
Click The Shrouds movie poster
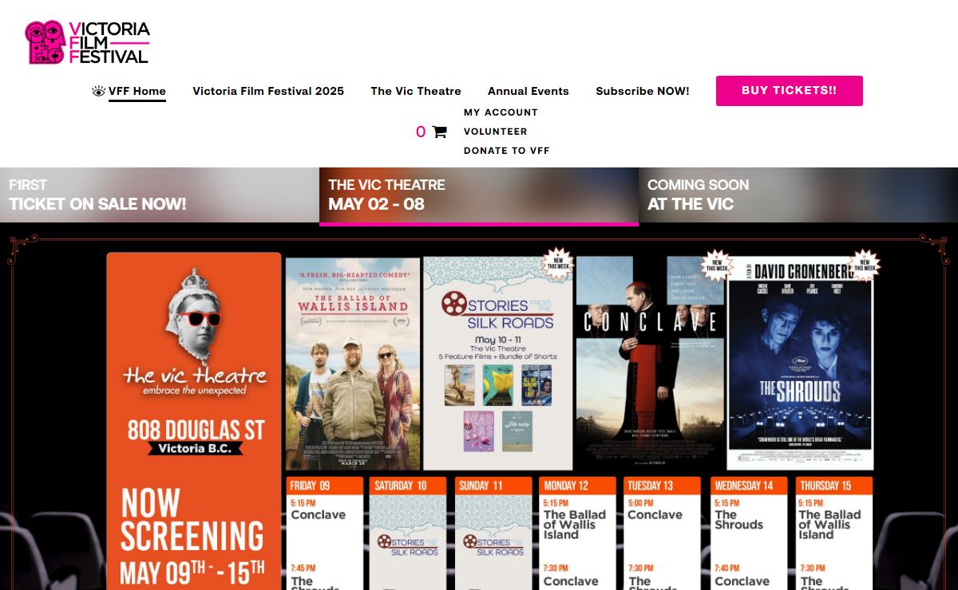coord(801,364)
